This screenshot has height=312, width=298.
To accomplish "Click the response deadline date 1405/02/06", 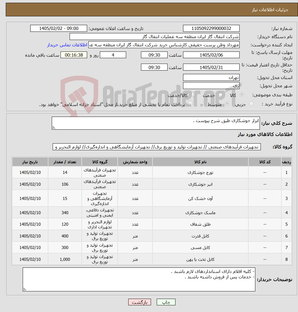I will point(211,55).
